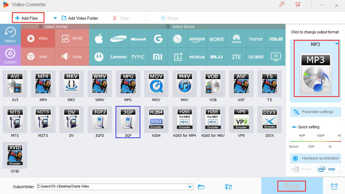
Task: Select the VOB format icon
Action: (x=213, y=84)
